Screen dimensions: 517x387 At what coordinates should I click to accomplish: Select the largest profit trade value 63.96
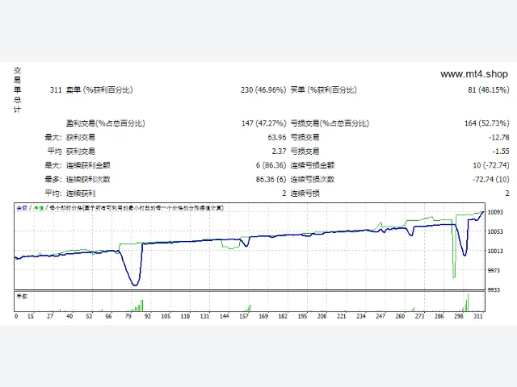pos(277,138)
